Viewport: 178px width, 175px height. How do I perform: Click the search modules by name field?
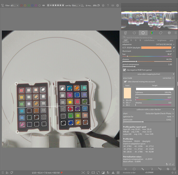(149, 38)
